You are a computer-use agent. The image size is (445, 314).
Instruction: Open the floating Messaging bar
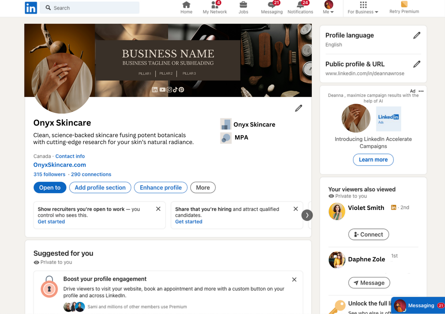tap(418, 305)
